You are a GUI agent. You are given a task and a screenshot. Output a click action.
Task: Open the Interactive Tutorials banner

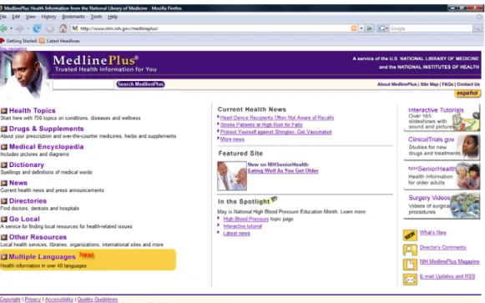click(442, 118)
